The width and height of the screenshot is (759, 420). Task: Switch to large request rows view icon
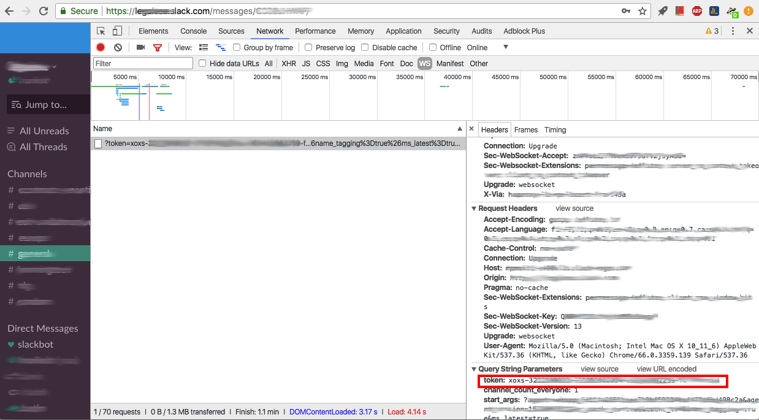[204, 47]
